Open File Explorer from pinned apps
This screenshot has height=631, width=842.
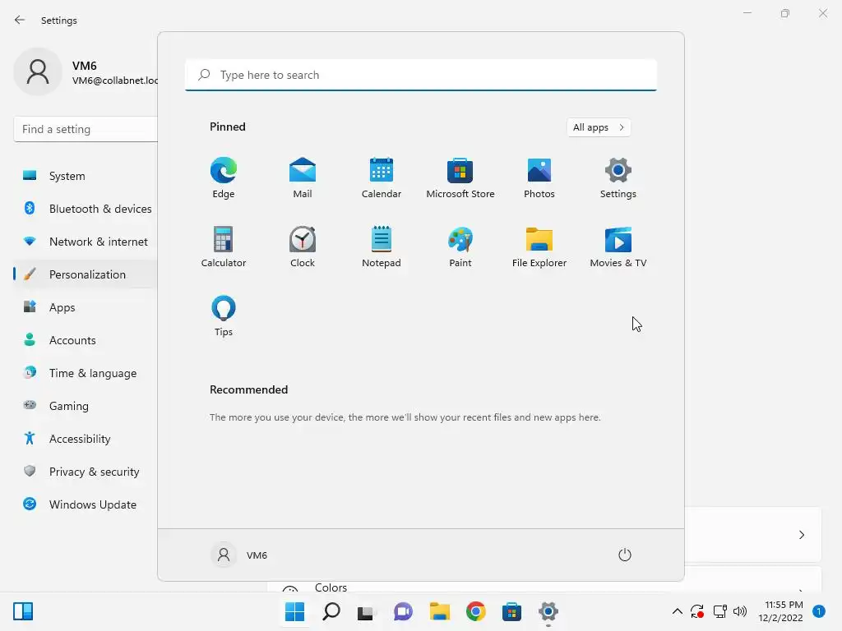[539, 246]
